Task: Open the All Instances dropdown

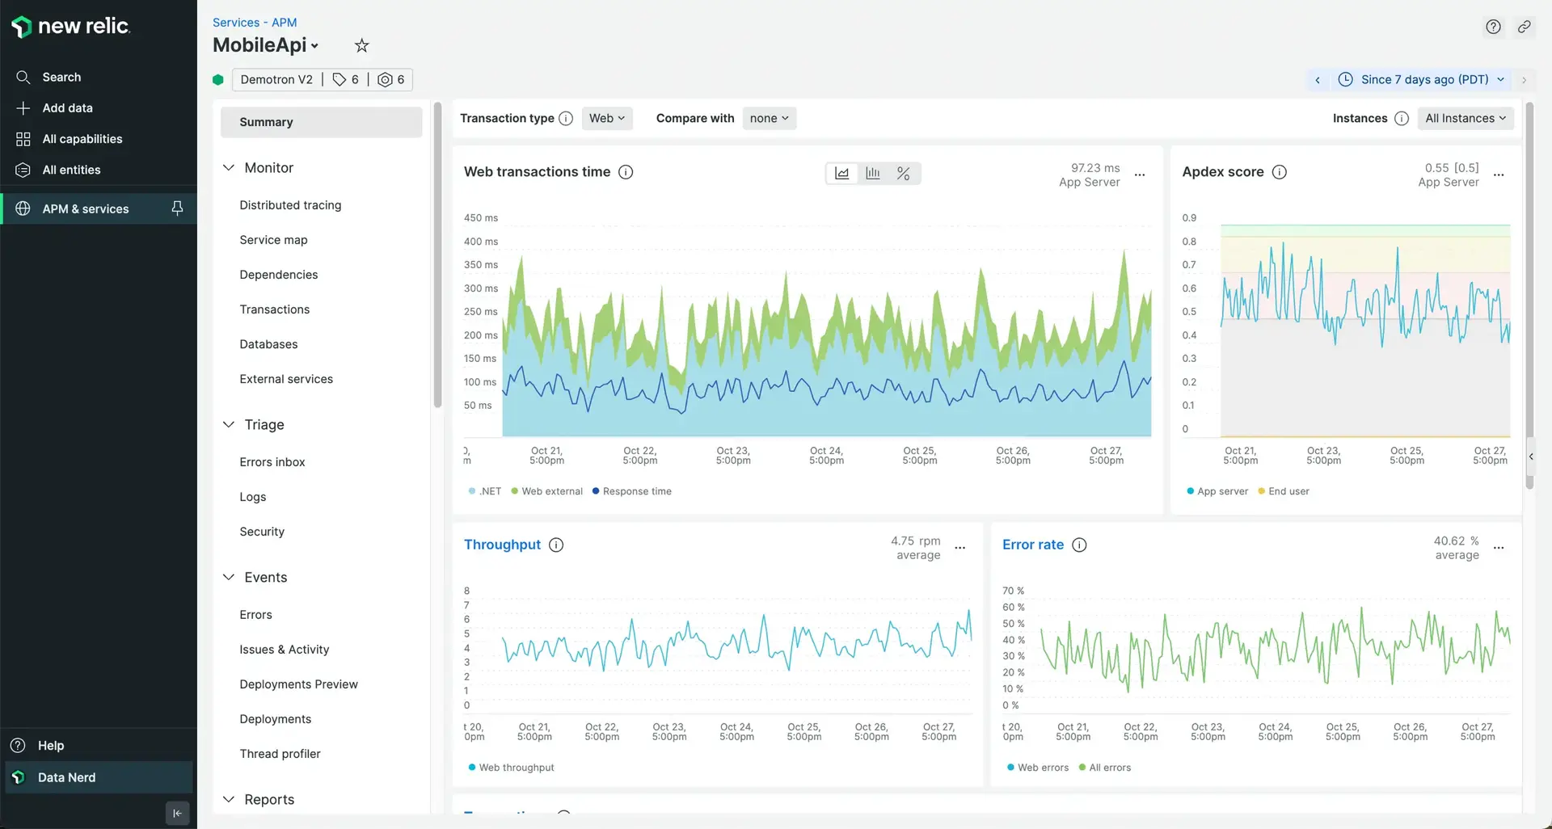Action: coord(1465,119)
